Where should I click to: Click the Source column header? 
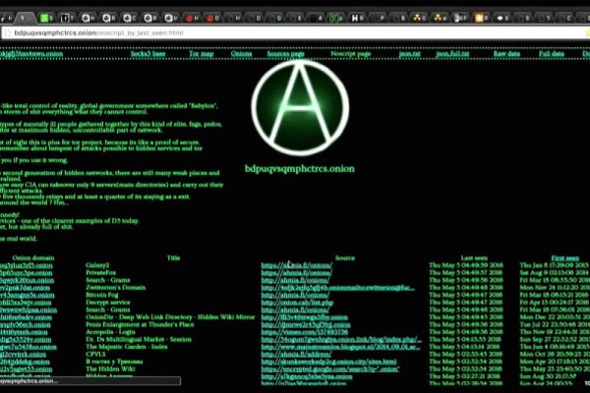344,257
